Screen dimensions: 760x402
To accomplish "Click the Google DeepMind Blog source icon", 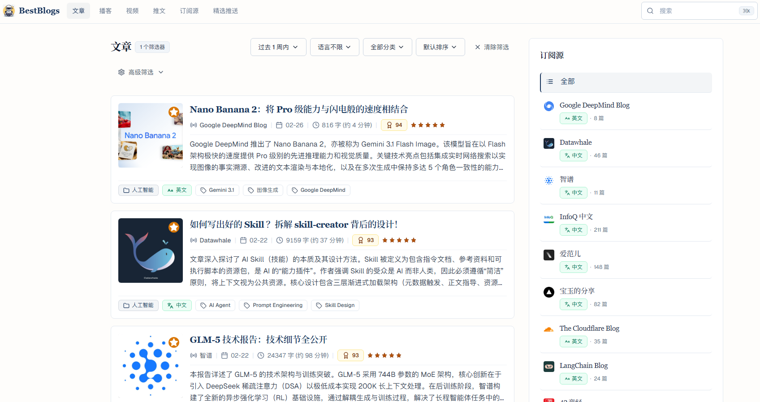I will [548, 106].
